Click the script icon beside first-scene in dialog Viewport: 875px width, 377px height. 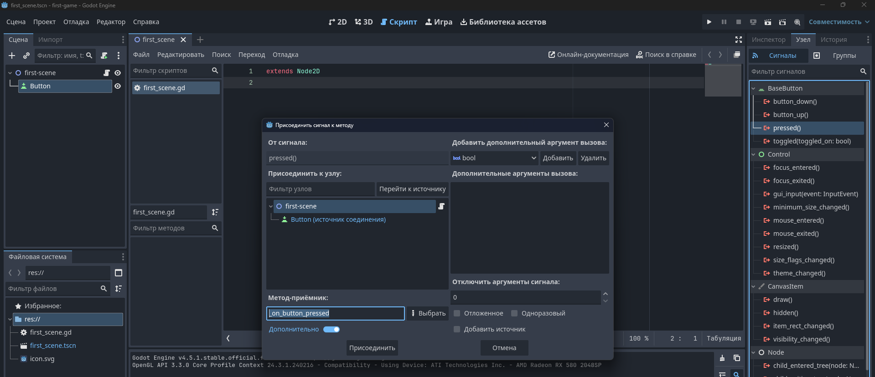coord(441,206)
